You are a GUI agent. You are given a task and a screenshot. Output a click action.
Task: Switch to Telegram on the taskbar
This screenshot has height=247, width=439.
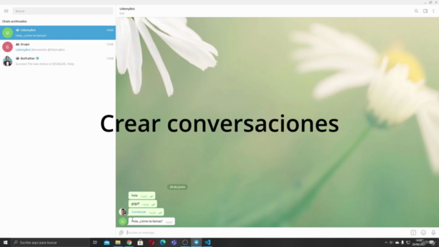[x=196, y=242]
